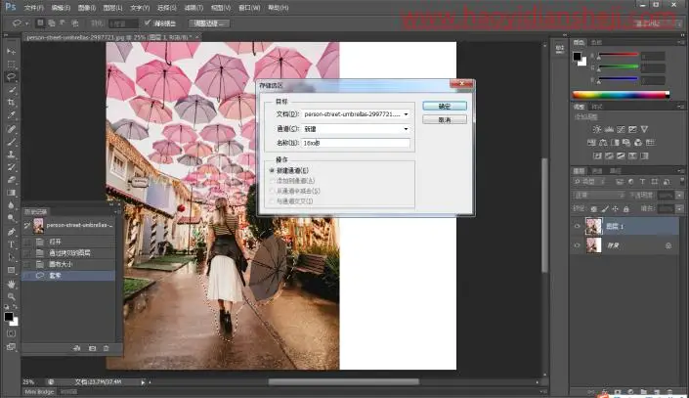Toggle the 消除锯齿 anti-alias checkbox
Viewport: 689px width, 398px height.
148,22
